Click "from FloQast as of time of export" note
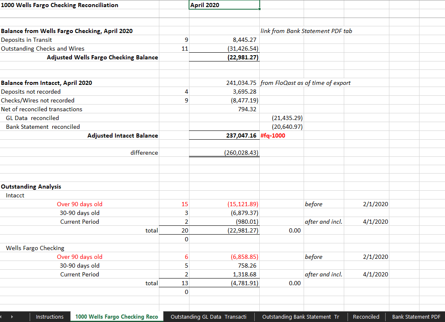This screenshot has height=322, width=445. click(x=305, y=83)
